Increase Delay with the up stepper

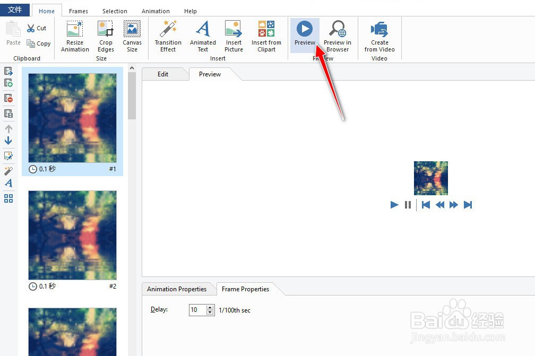click(x=210, y=307)
